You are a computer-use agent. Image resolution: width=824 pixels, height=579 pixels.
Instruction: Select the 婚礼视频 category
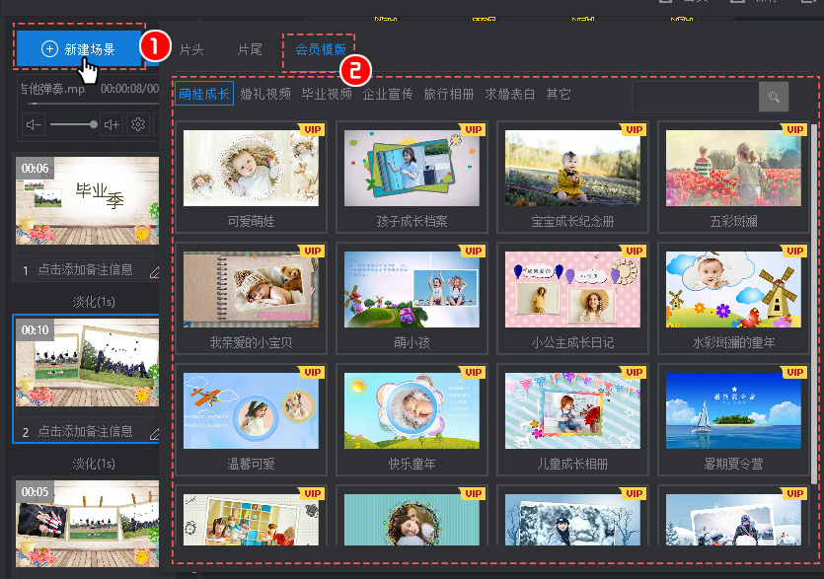(265, 95)
